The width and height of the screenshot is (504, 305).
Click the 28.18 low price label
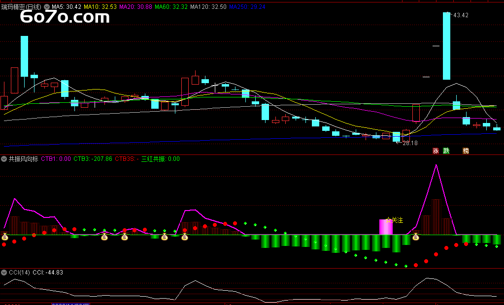click(x=410, y=143)
